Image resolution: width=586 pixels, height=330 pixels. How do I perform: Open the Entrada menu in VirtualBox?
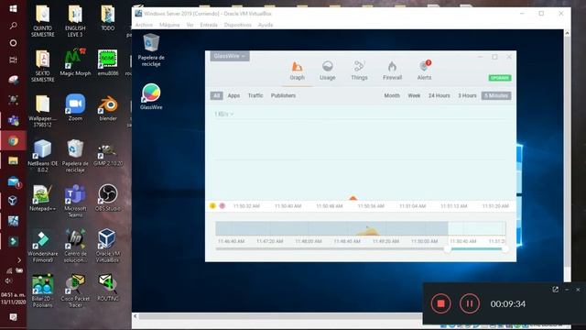pos(209,25)
